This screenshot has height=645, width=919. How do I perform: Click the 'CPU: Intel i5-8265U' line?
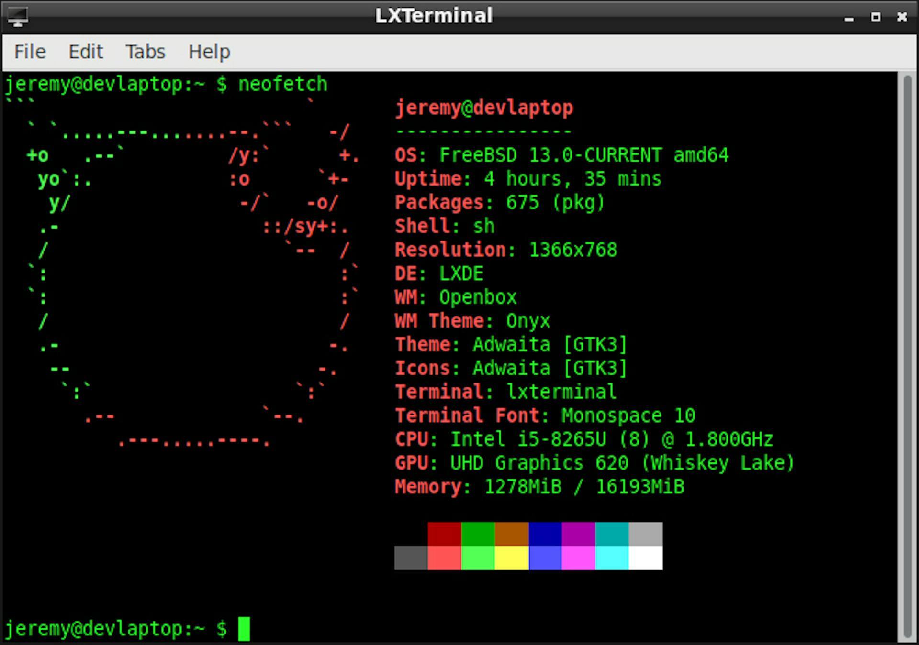click(x=584, y=439)
